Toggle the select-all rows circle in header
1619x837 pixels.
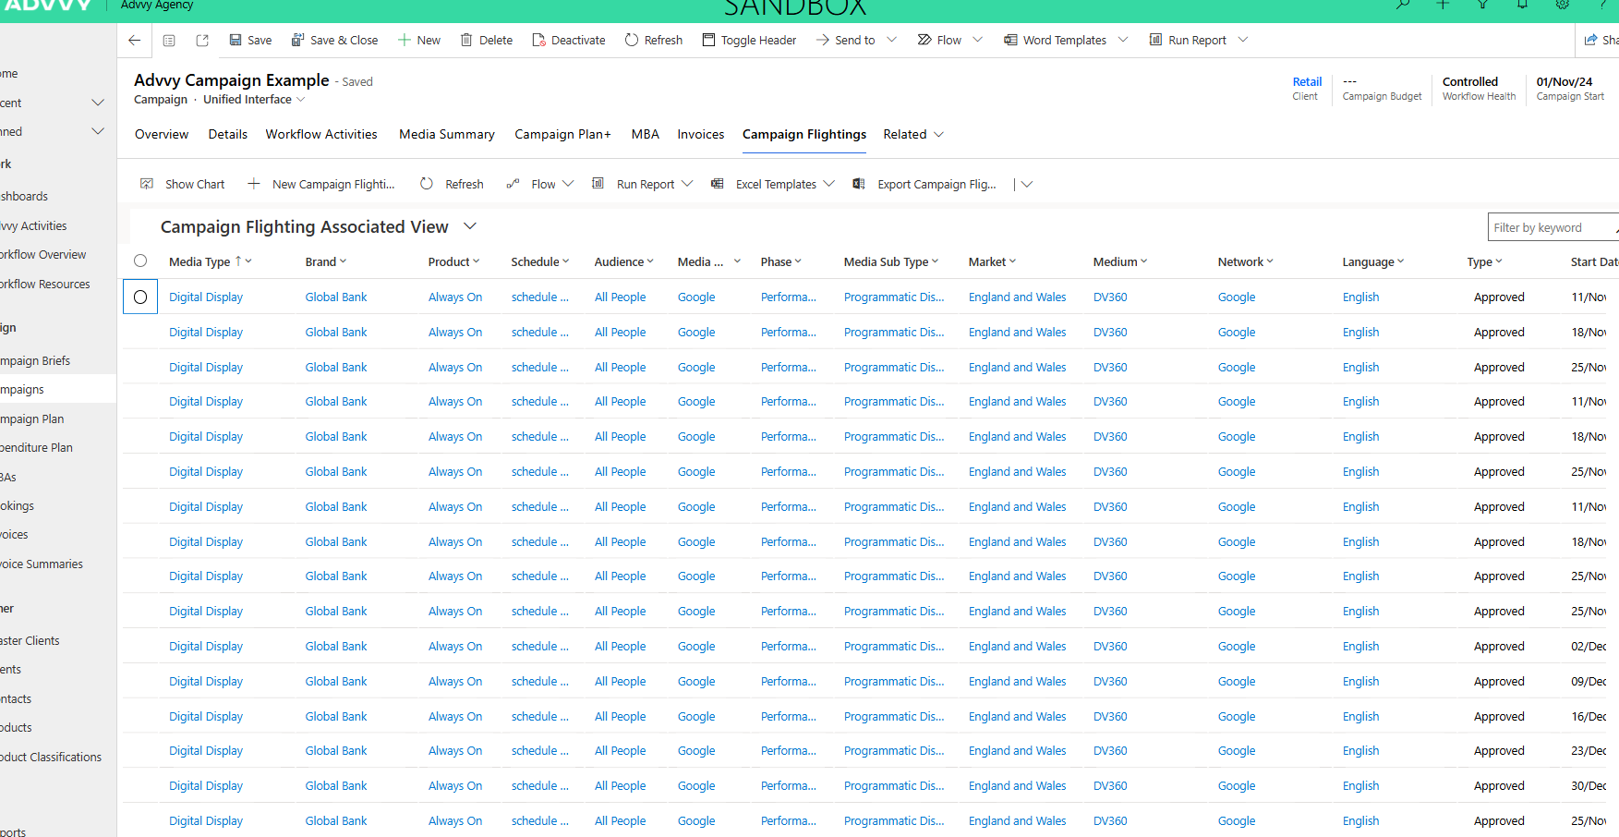click(x=140, y=261)
